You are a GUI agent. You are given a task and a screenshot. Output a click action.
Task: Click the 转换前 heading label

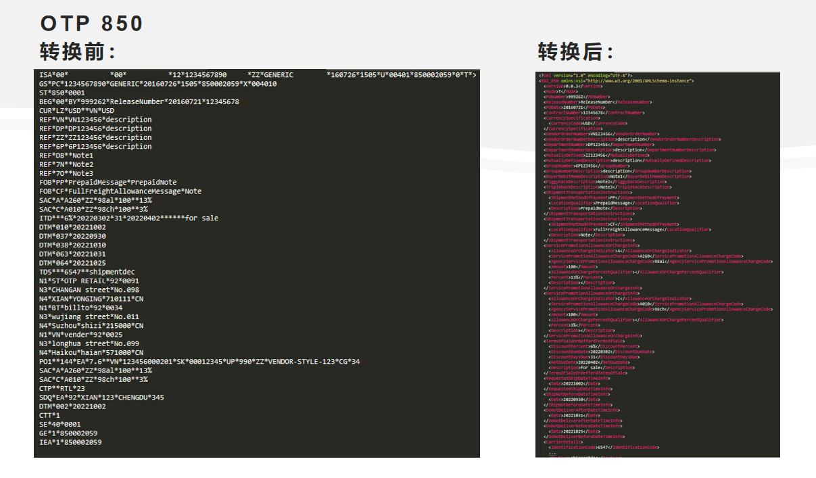click(x=78, y=51)
